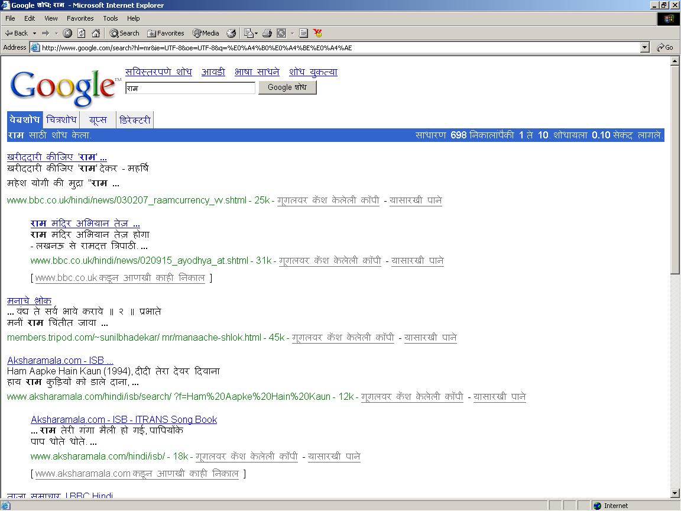Open the Favorites menu
The width and height of the screenshot is (681, 511).
(x=80, y=18)
